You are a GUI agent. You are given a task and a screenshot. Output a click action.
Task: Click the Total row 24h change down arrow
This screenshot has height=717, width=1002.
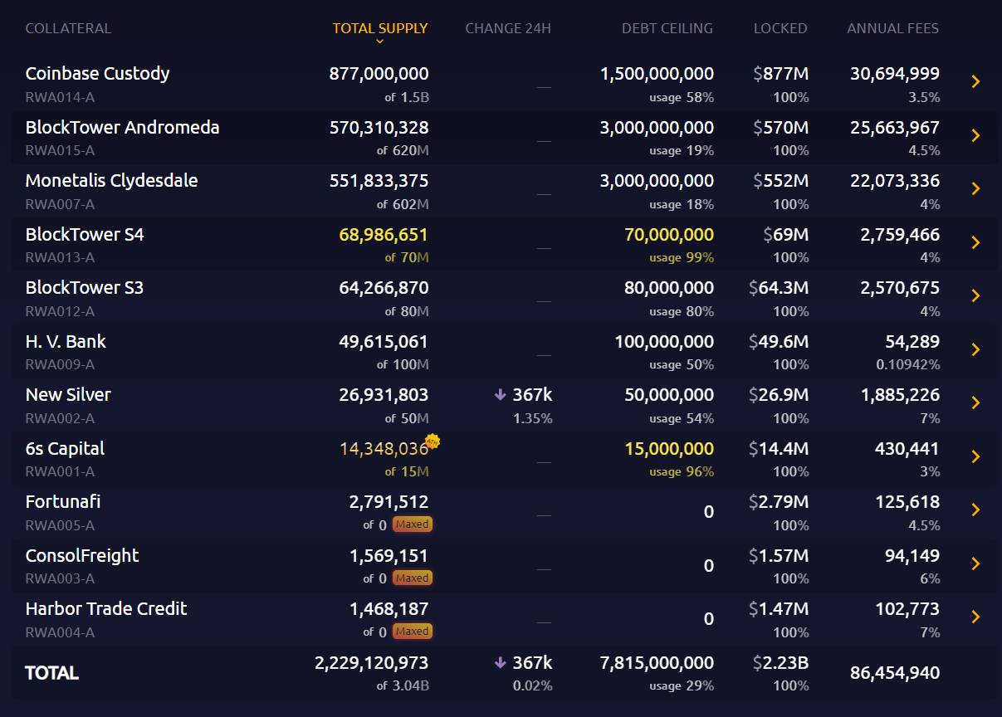click(x=500, y=663)
